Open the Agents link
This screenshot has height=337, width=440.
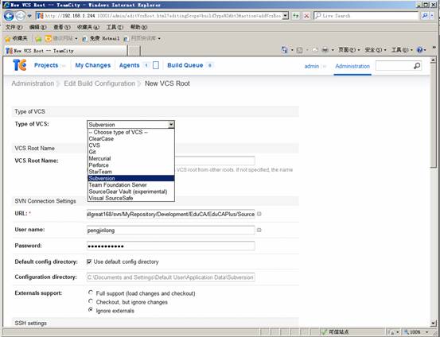[129, 65]
